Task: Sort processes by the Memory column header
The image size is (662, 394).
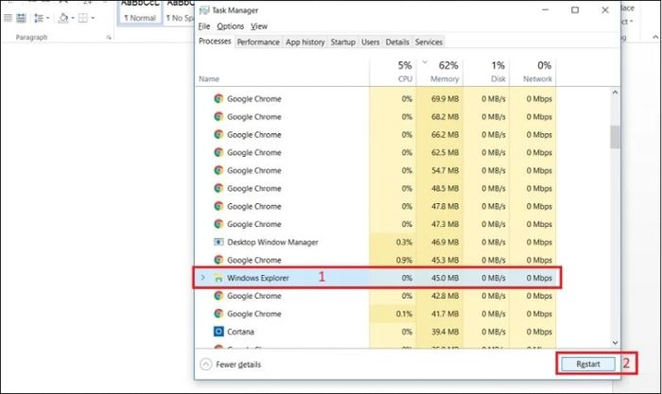Action: pos(444,78)
